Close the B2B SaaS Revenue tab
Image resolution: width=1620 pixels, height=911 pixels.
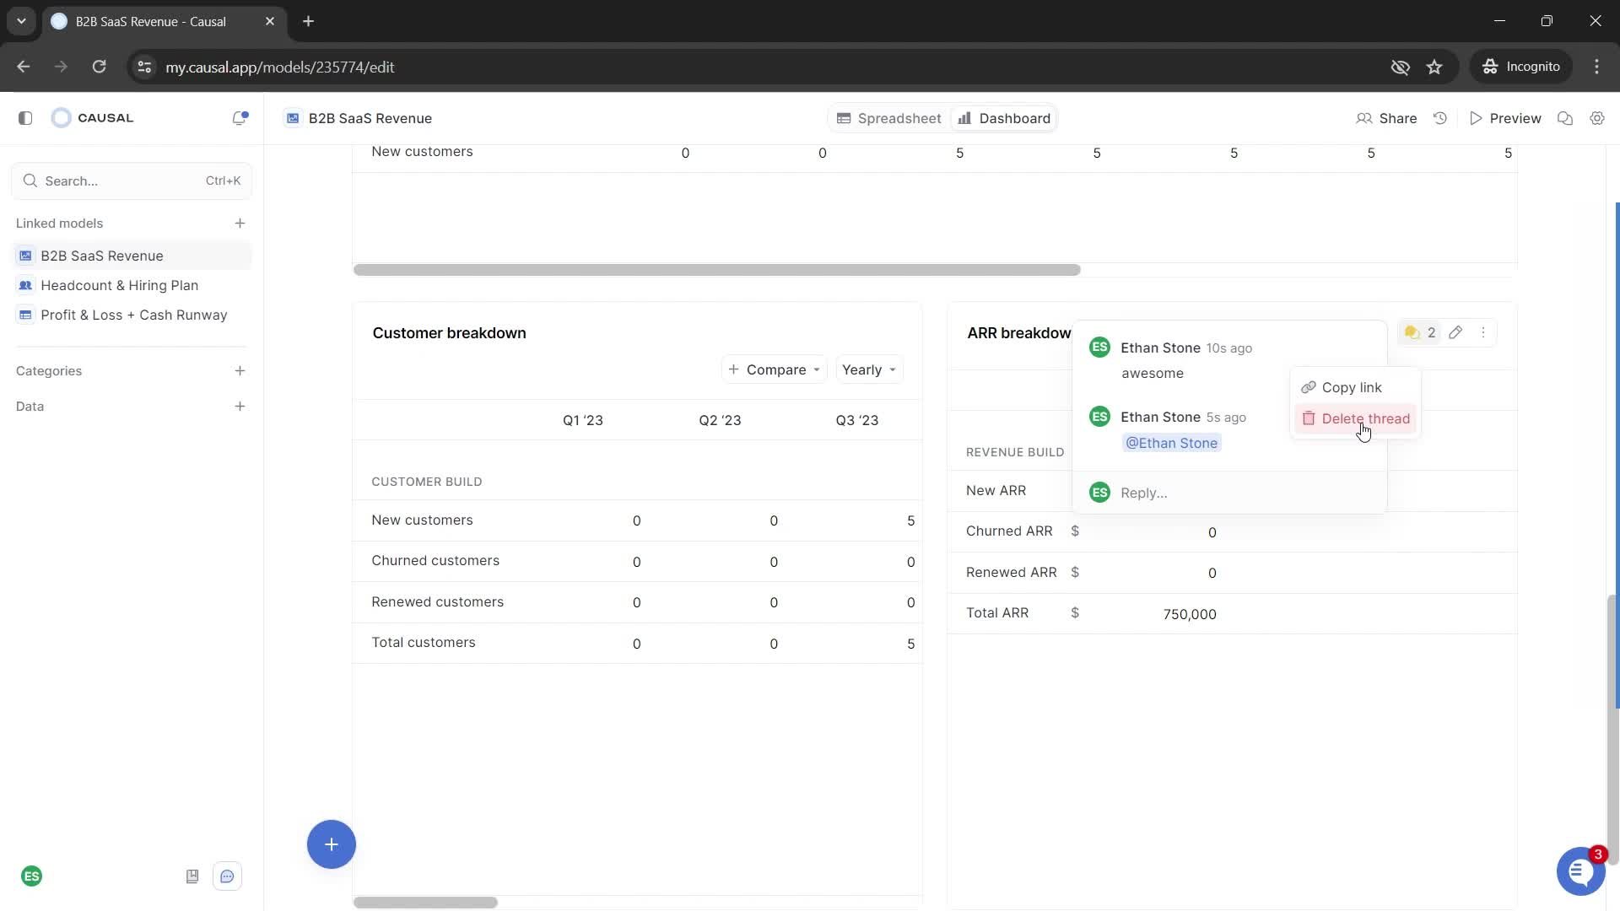coord(270,21)
